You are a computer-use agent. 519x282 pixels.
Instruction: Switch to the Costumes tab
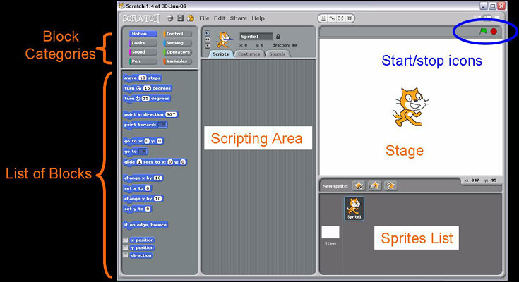[x=249, y=54]
